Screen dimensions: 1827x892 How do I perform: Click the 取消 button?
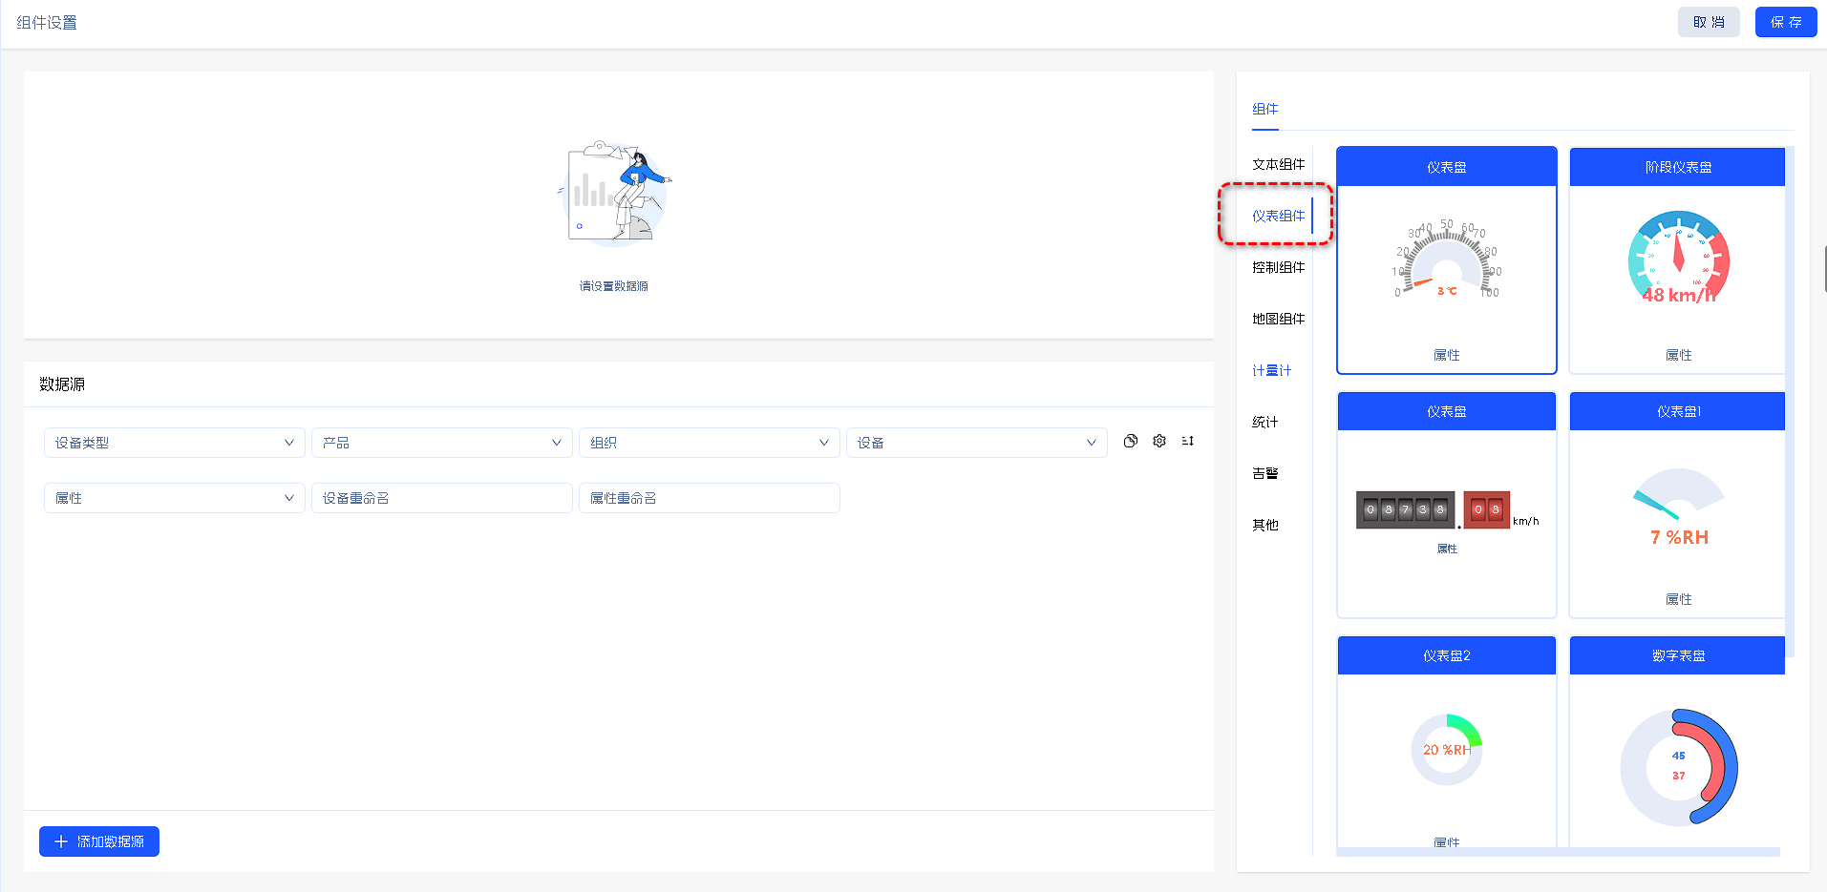[1708, 22]
